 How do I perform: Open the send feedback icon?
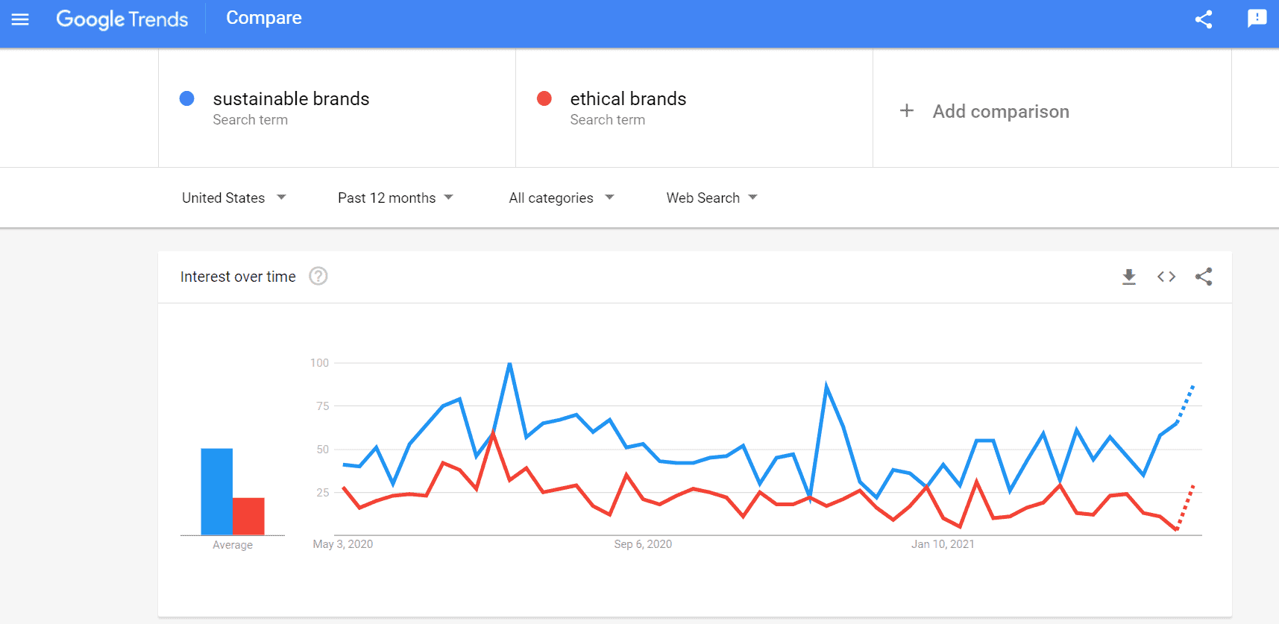[1257, 19]
